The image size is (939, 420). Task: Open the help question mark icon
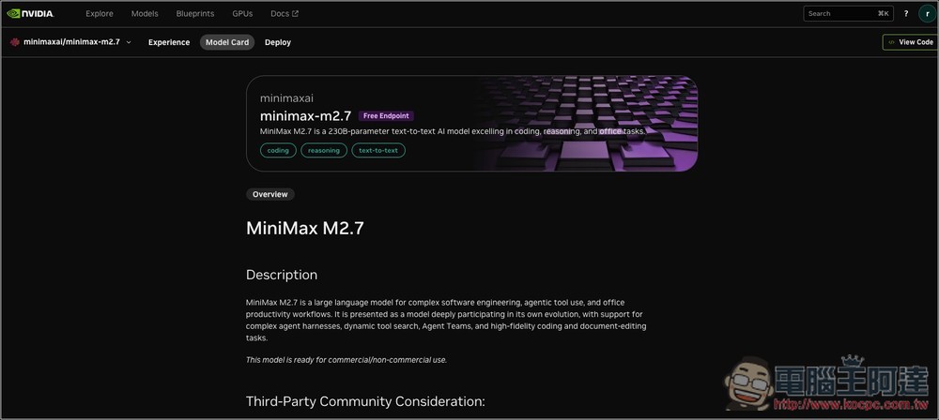point(906,14)
